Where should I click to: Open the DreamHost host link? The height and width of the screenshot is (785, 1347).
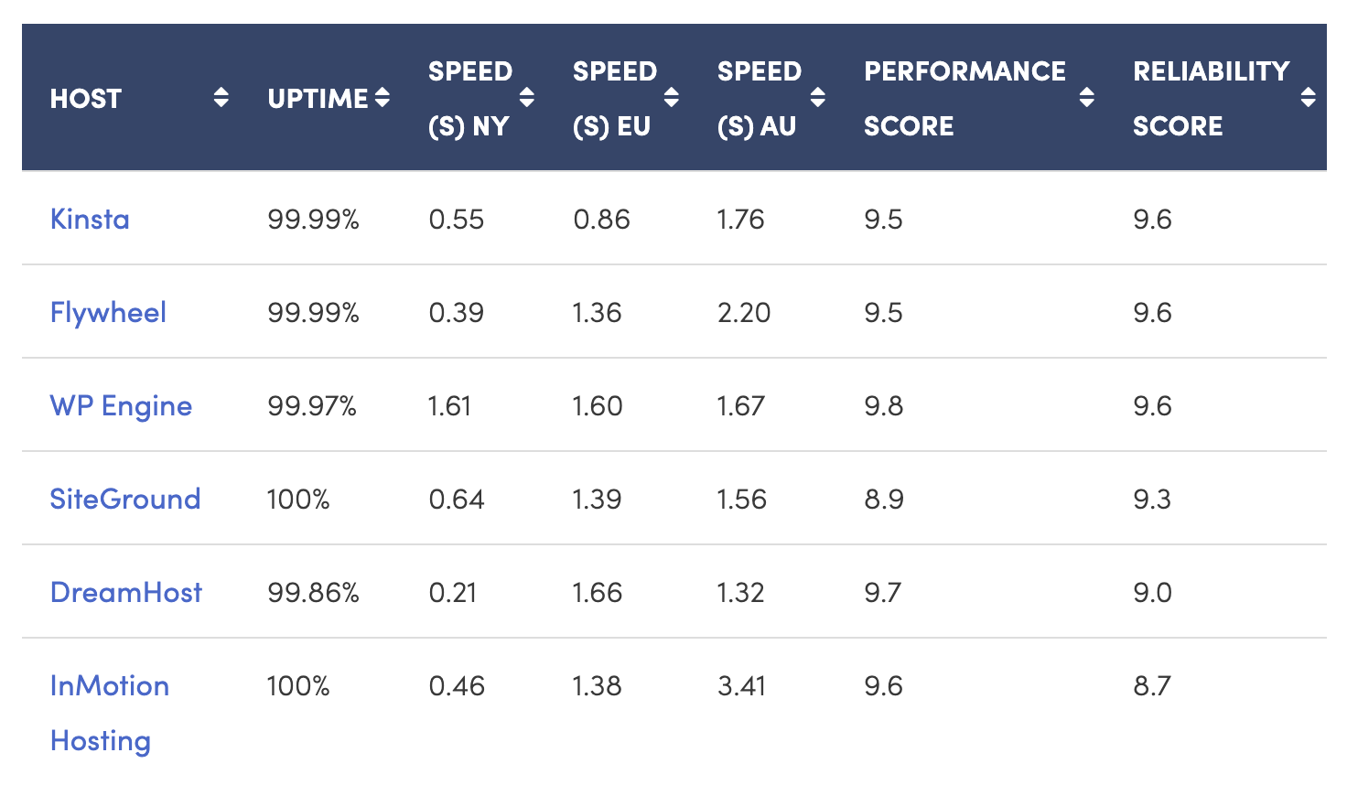(x=126, y=592)
